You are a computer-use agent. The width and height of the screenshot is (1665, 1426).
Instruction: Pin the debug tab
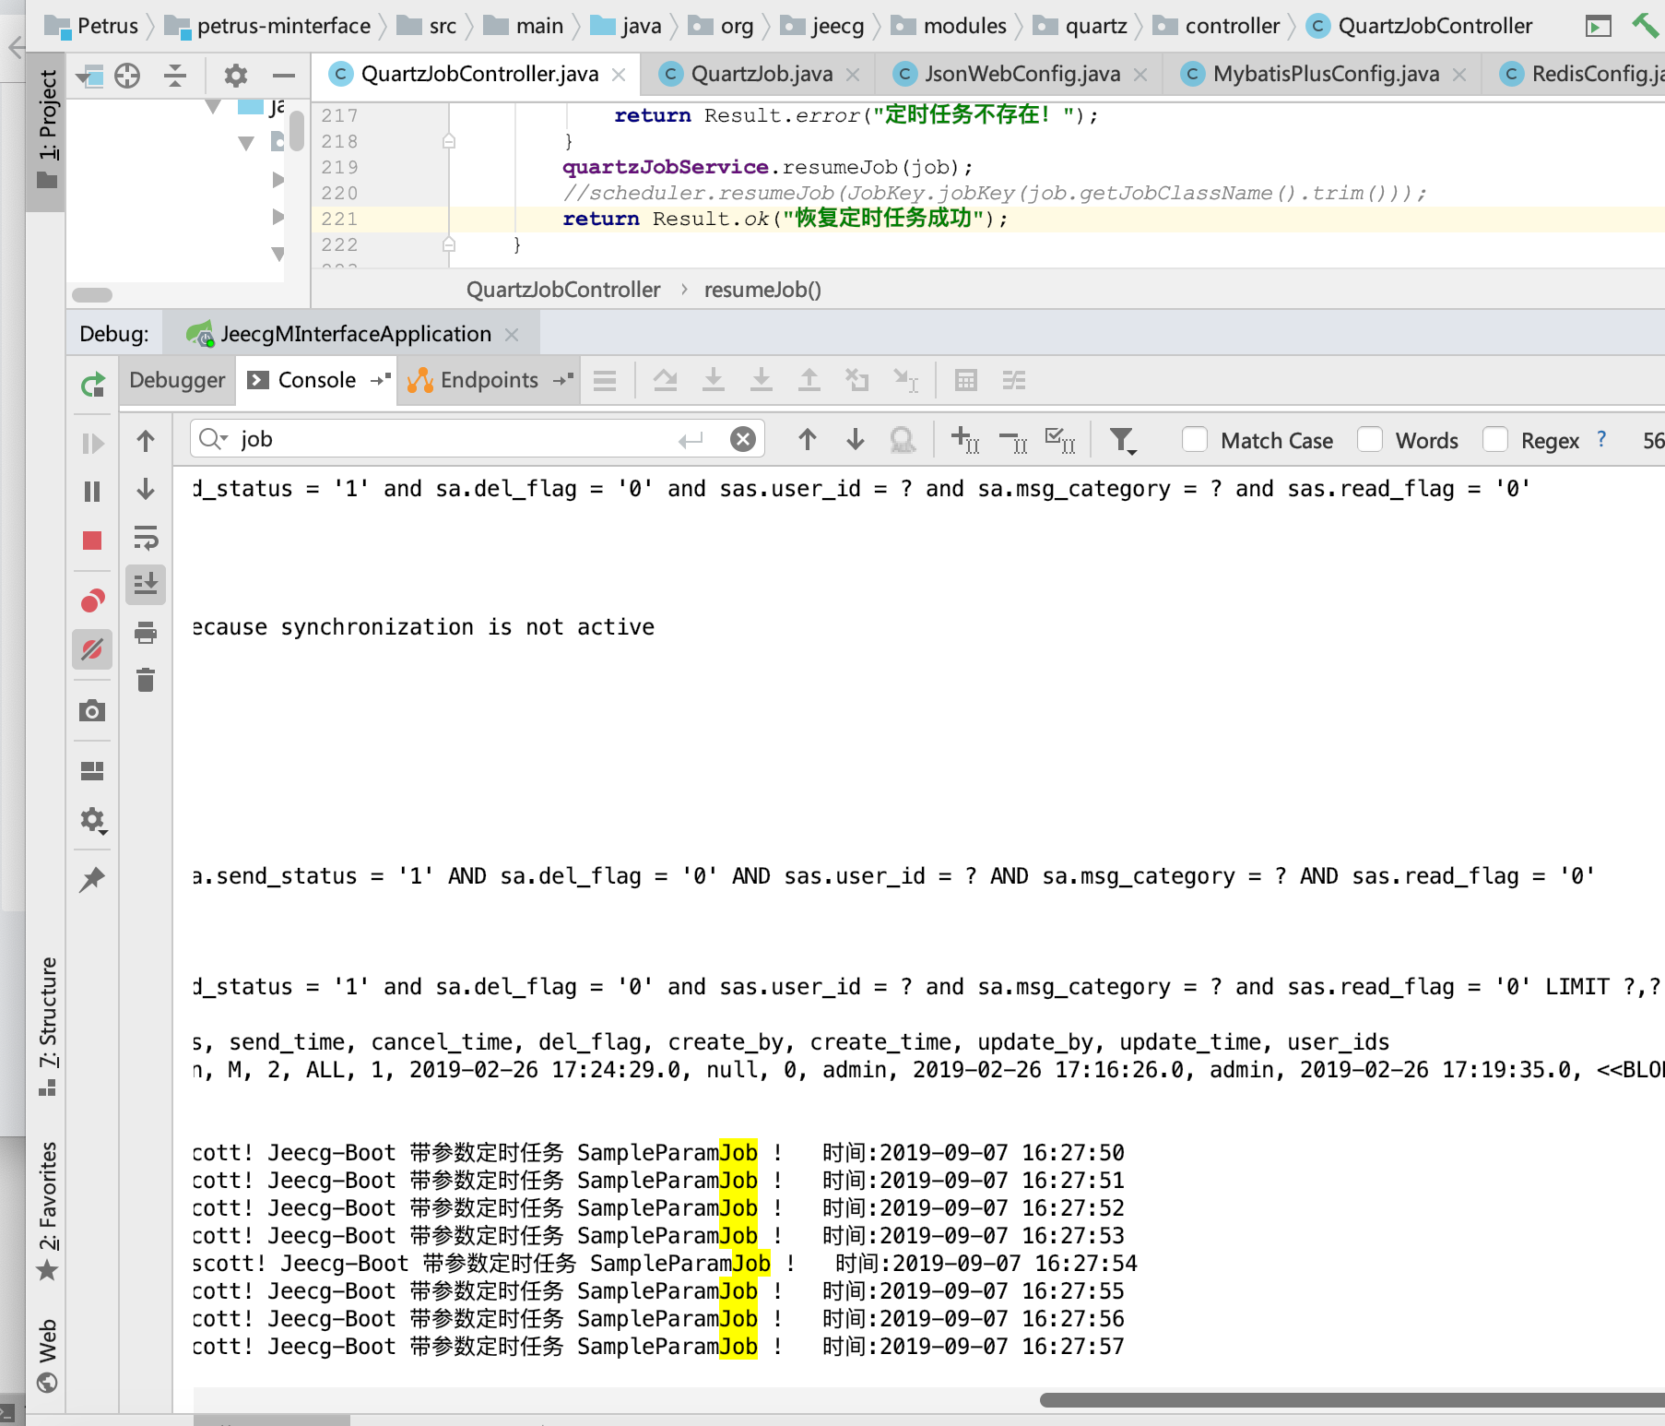click(92, 879)
